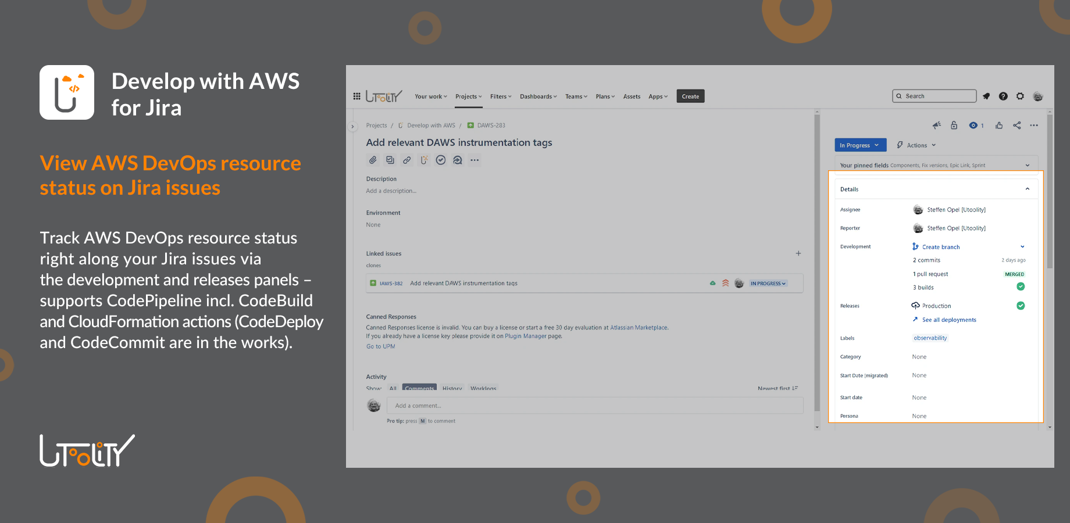
Task: Open the DAWS-283 breadcrumb link
Action: tap(491, 126)
